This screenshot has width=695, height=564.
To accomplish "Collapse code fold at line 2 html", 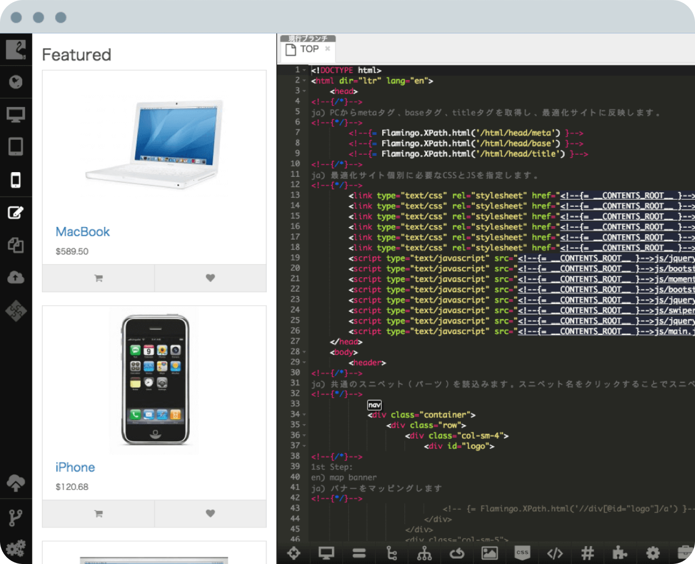I will tap(304, 81).
